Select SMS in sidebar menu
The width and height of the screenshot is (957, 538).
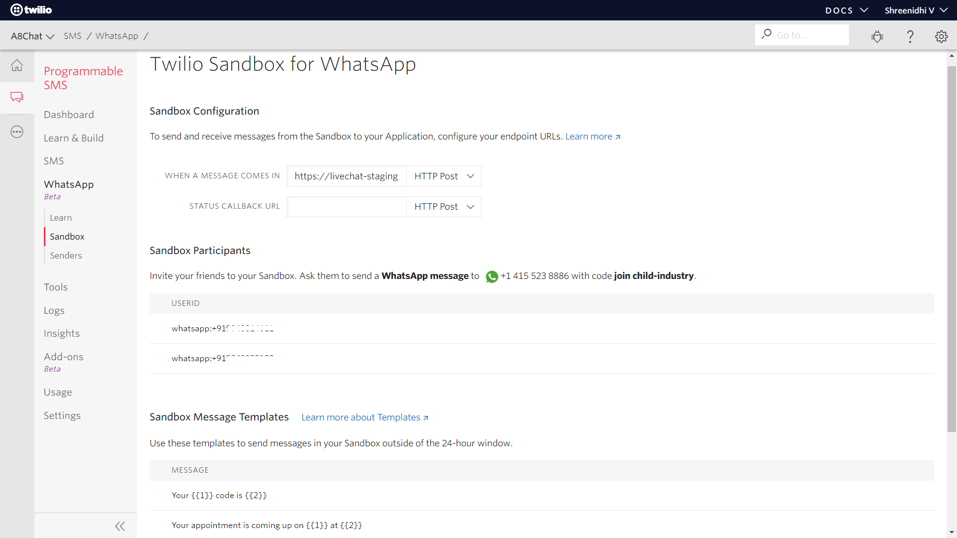(x=54, y=161)
